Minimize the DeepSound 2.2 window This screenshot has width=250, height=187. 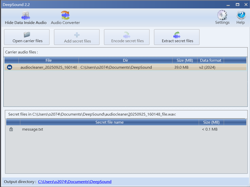pos(228,5)
